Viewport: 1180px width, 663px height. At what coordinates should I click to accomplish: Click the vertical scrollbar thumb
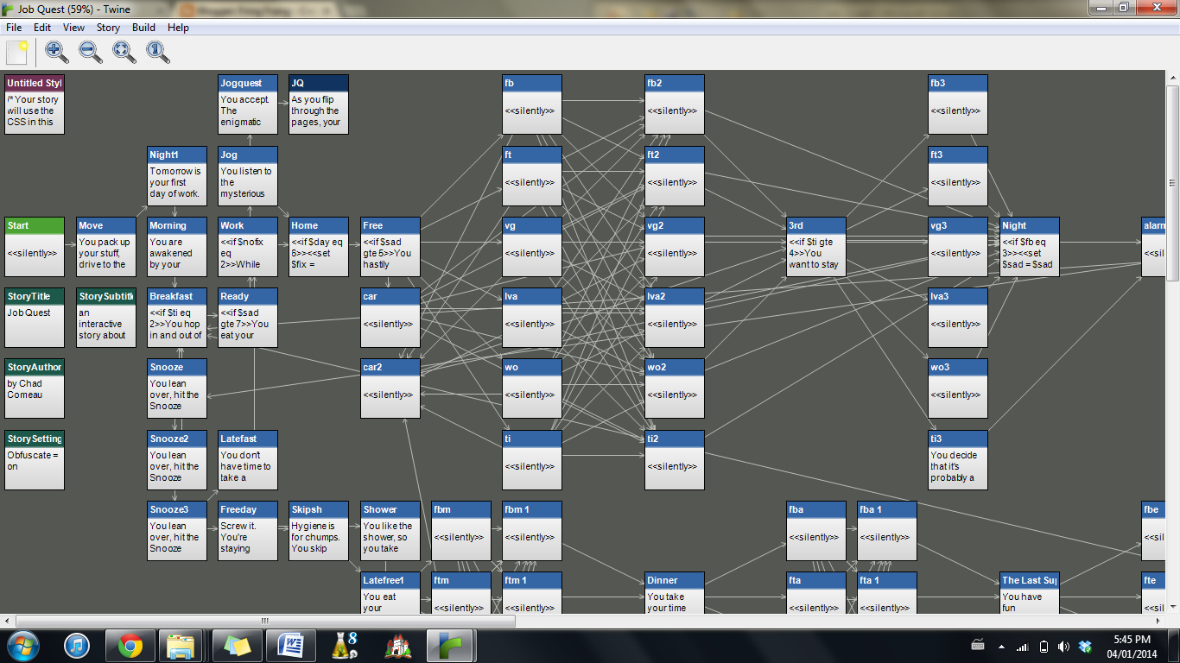point(1172,183)
